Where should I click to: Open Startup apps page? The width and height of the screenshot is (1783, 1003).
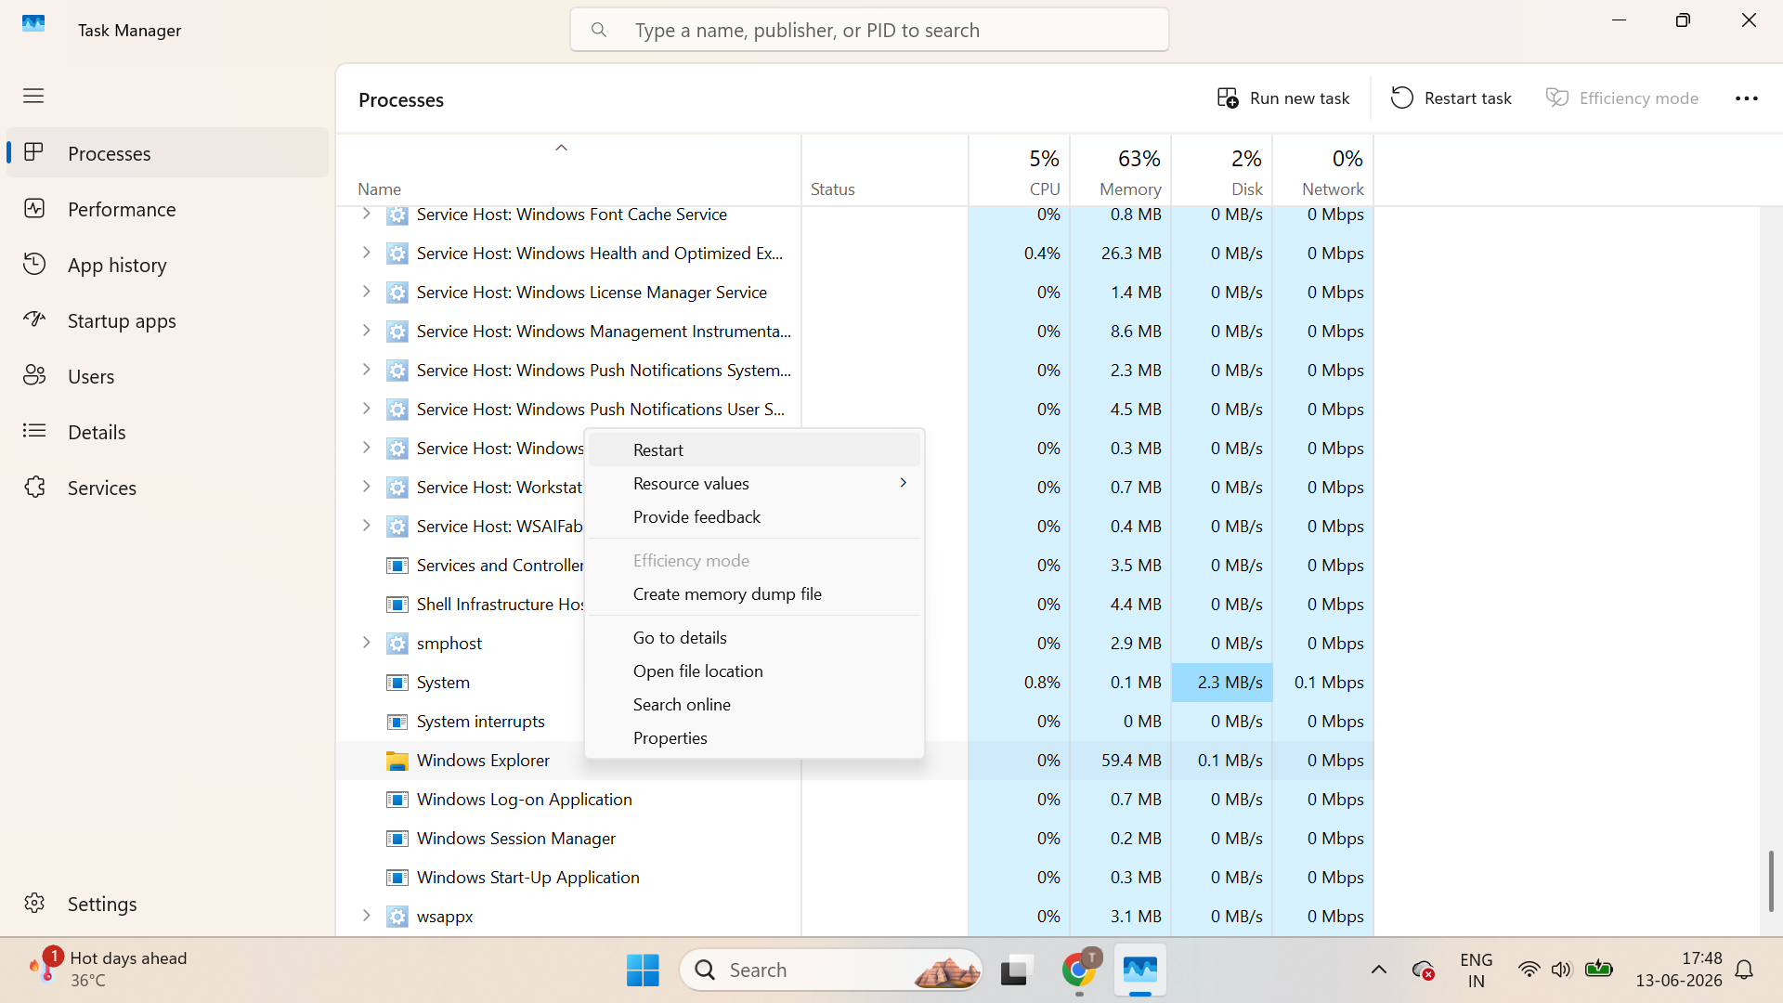(168, 320)
